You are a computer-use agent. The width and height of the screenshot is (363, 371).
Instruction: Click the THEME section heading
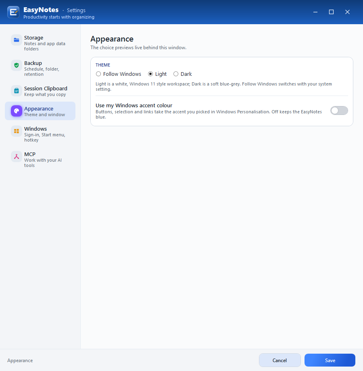tap(103, 65)
